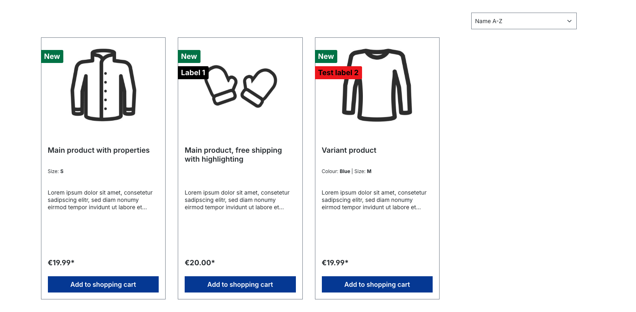Click the jacket product image

103,85
